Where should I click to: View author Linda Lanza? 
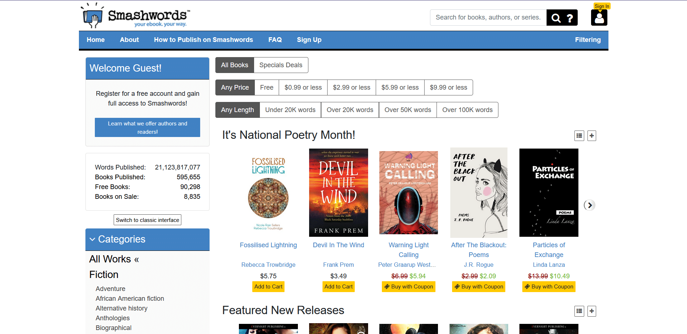549,265
